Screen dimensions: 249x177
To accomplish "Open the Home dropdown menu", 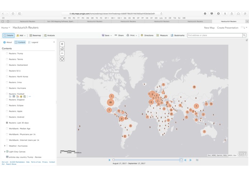I will (x=6, y=28).
